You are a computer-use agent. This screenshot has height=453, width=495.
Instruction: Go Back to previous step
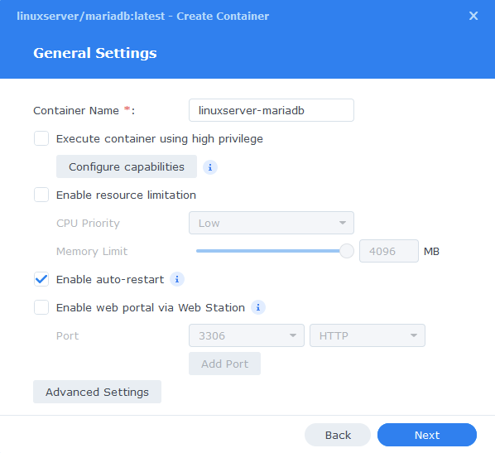coord(338,435)
